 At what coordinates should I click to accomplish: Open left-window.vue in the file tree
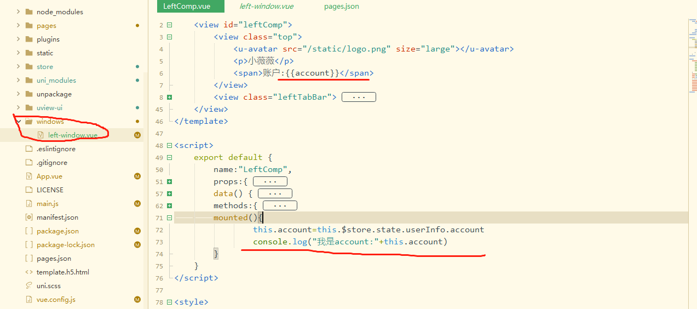[x=72, y=135]
